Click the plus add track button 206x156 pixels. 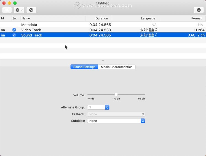[x=7, y=10]
